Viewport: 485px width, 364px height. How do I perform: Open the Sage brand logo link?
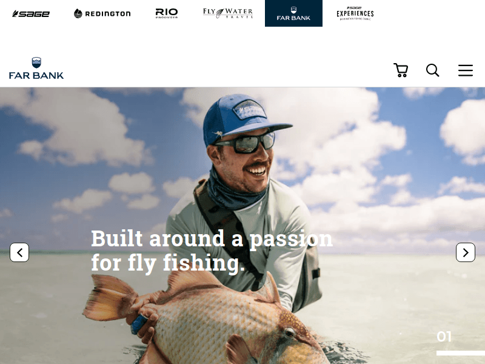pyautogui.click(x=31, y=13)
